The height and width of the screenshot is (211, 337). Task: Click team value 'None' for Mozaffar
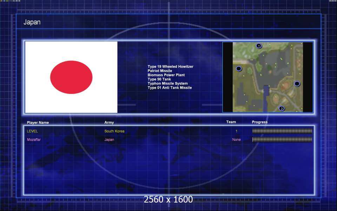[x=236, y=140]
